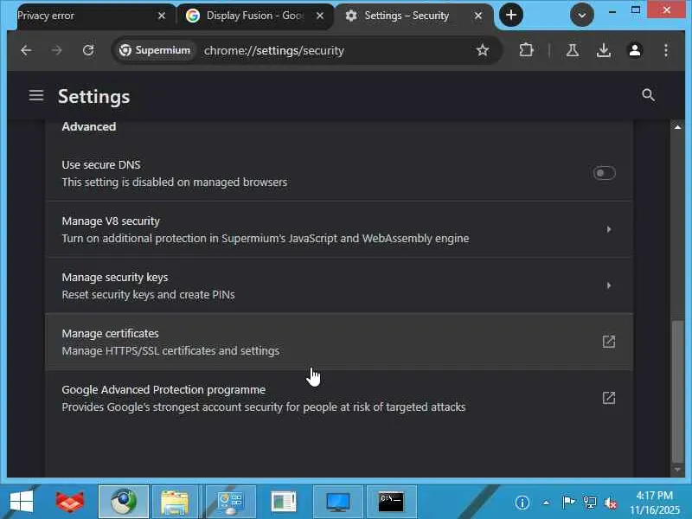The width and height of the screenshot is (692, 519).
Task: Click the muted volume tray icon
Action: 611,503
